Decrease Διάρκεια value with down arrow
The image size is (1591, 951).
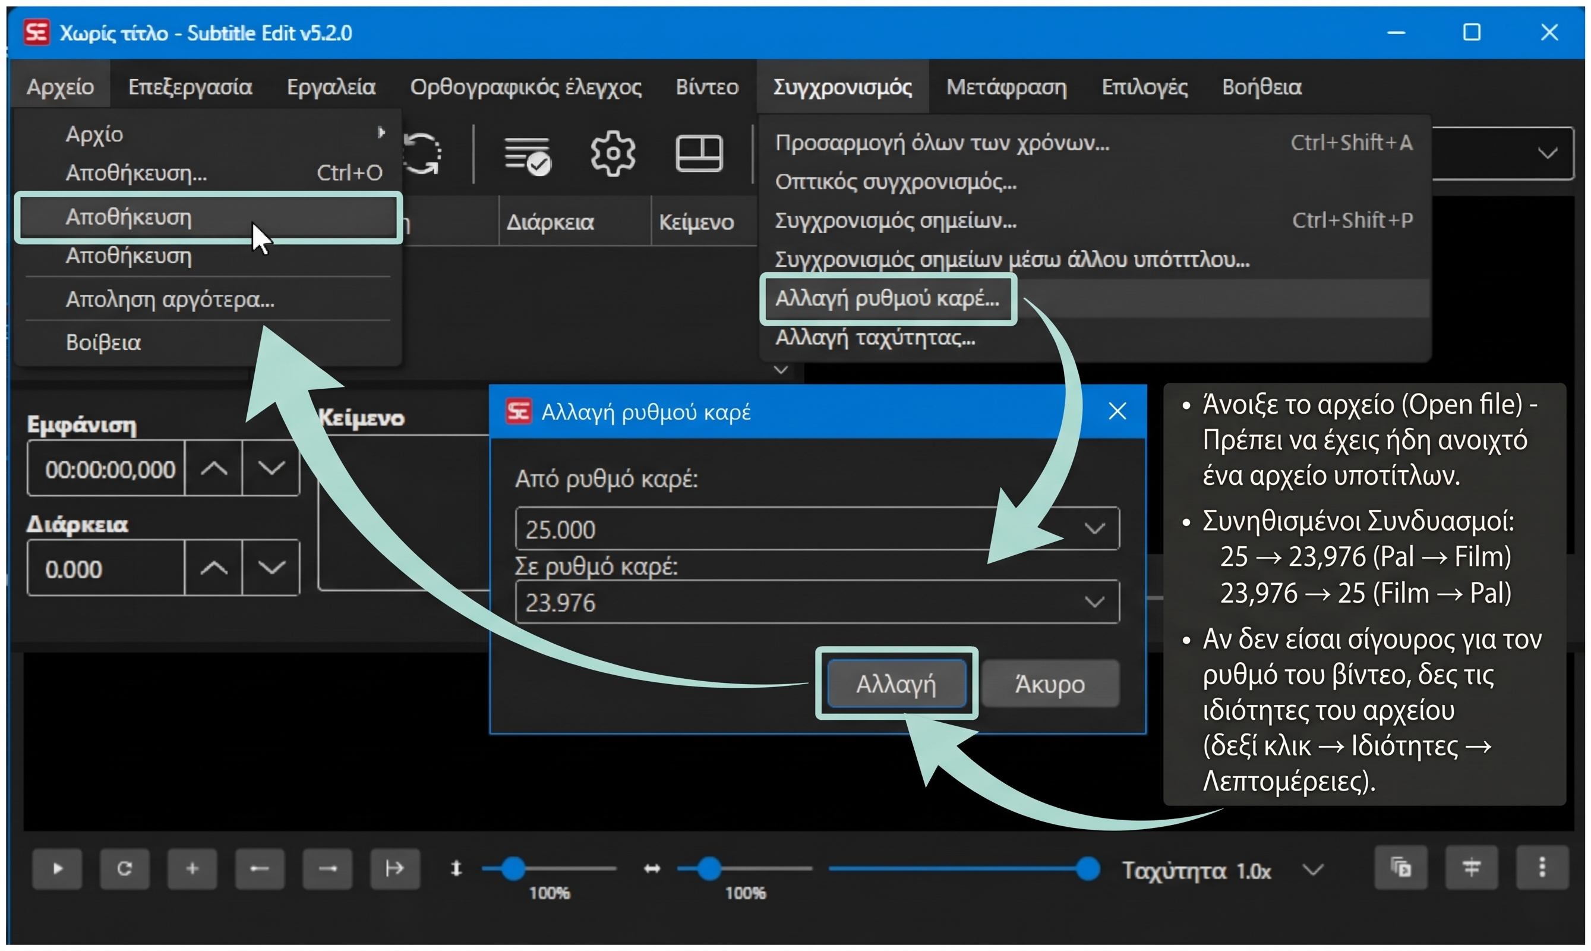click(271, 568)
